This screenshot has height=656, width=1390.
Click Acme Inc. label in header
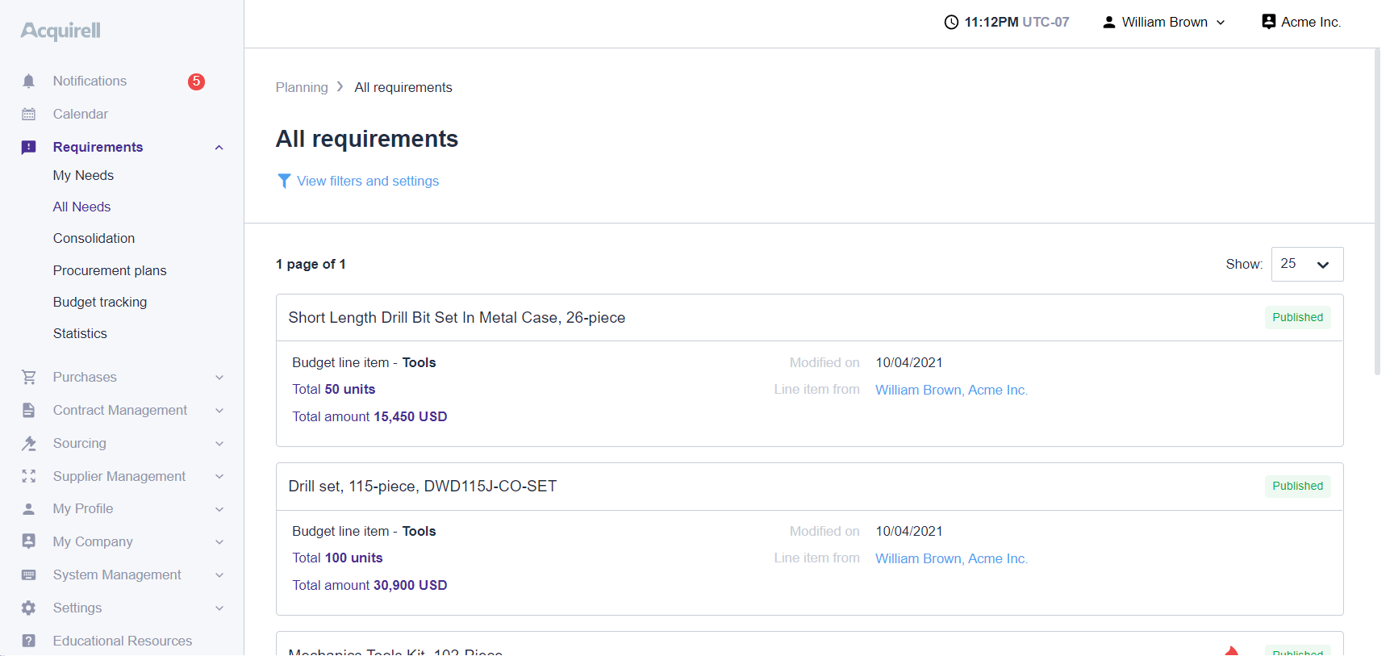click(x=1311, y=22)
